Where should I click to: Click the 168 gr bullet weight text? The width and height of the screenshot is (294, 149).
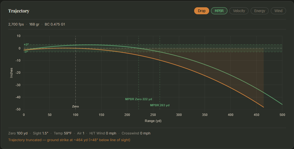34,24
